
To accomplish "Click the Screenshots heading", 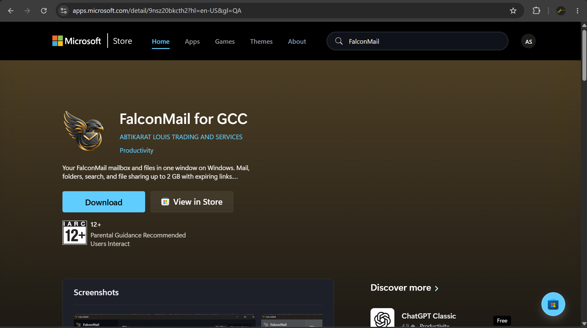I will (96, 293).
